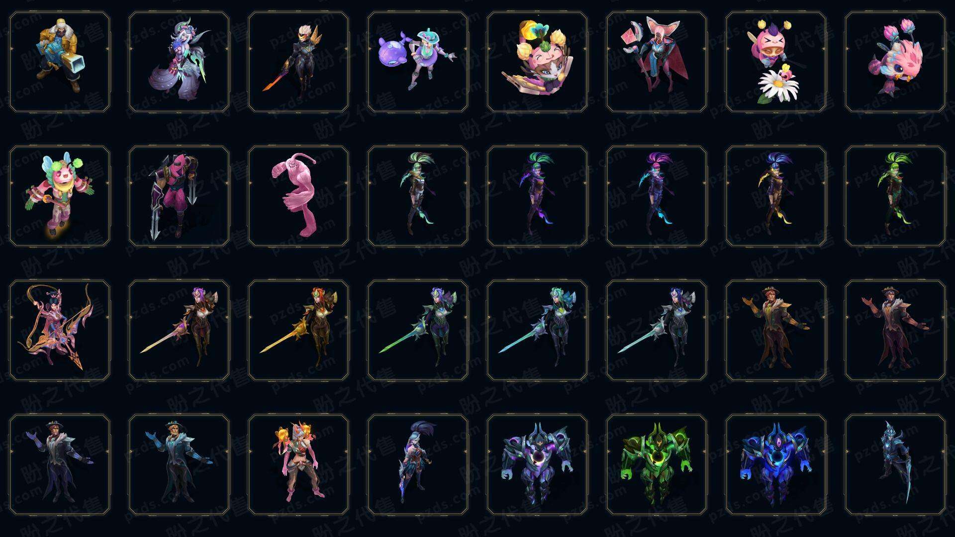955x537 pixels.
Task: Choose the fluffy pink bird with lotus buds
Action: coord(895,62)
